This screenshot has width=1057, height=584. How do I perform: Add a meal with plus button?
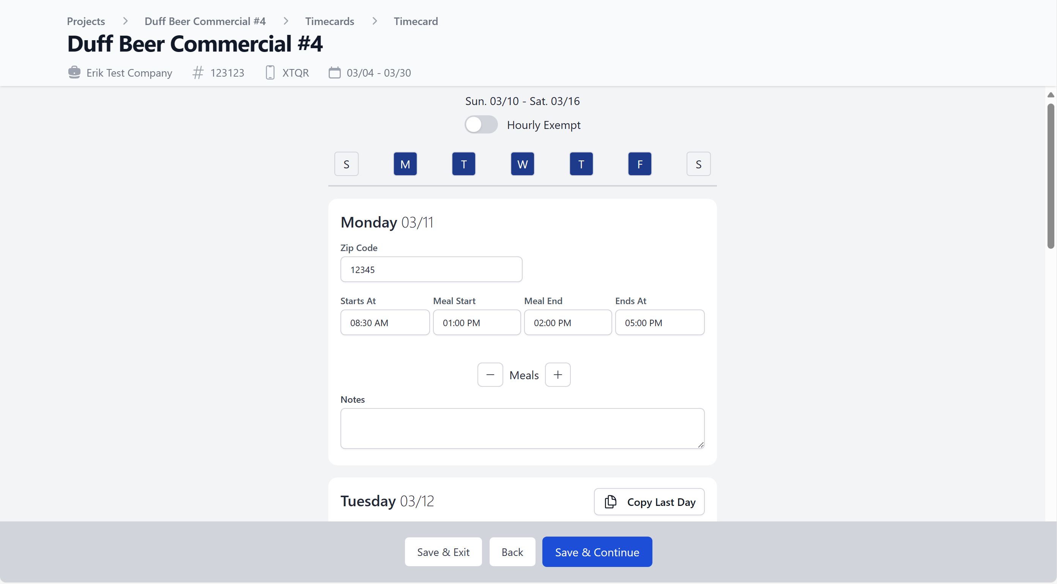[x=558, y=375]
